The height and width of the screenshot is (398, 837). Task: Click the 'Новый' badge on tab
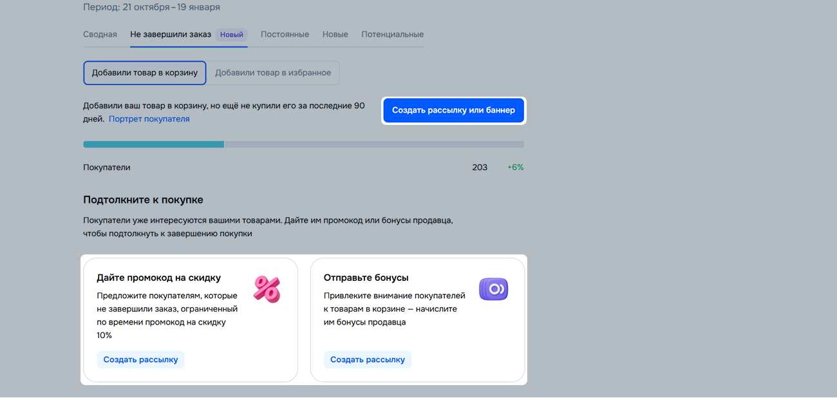click(232, 35)
